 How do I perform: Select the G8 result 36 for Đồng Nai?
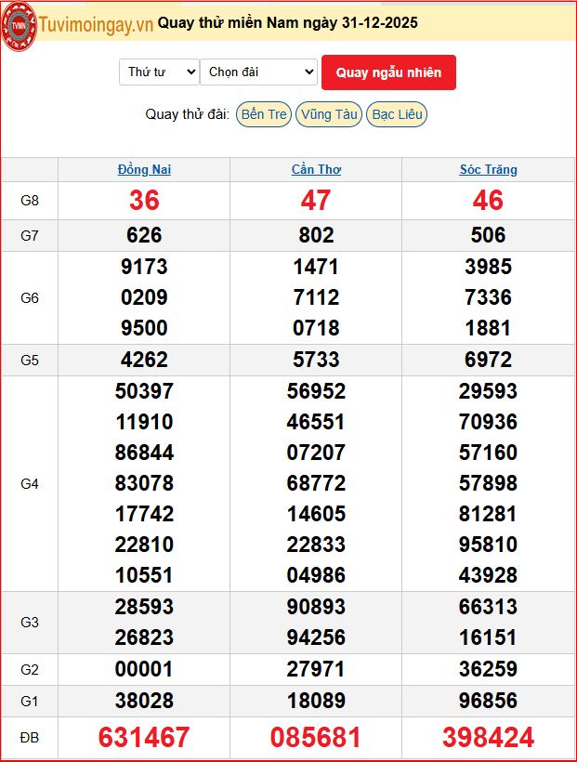[x=144, y=201]
